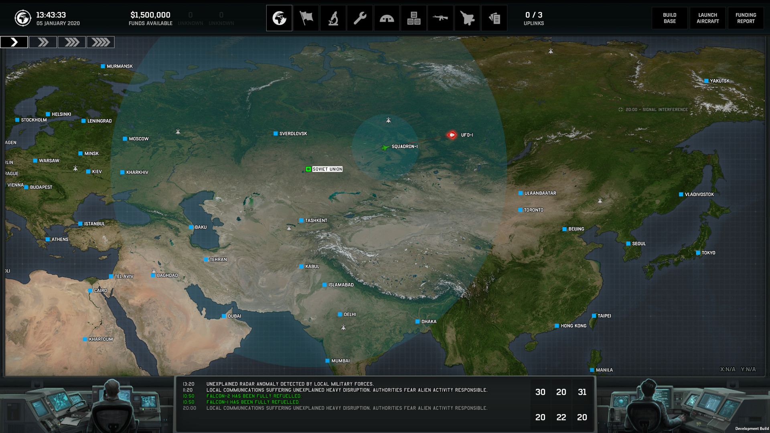This screenshot has height=433, width=770.
Task: Select the SOVIET UNION base marker
Action: point(308,169)
